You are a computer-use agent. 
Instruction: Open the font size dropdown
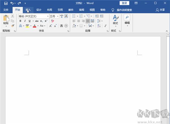57,16
